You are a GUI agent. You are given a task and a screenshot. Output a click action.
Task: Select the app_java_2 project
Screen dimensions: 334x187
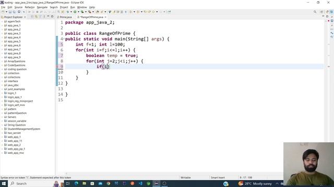(x=14, y=30)
